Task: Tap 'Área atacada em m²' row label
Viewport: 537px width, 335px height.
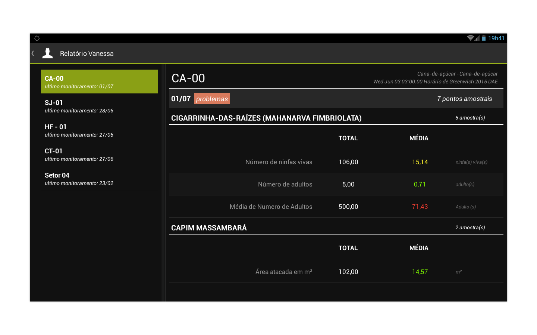Action: point(284,272)
